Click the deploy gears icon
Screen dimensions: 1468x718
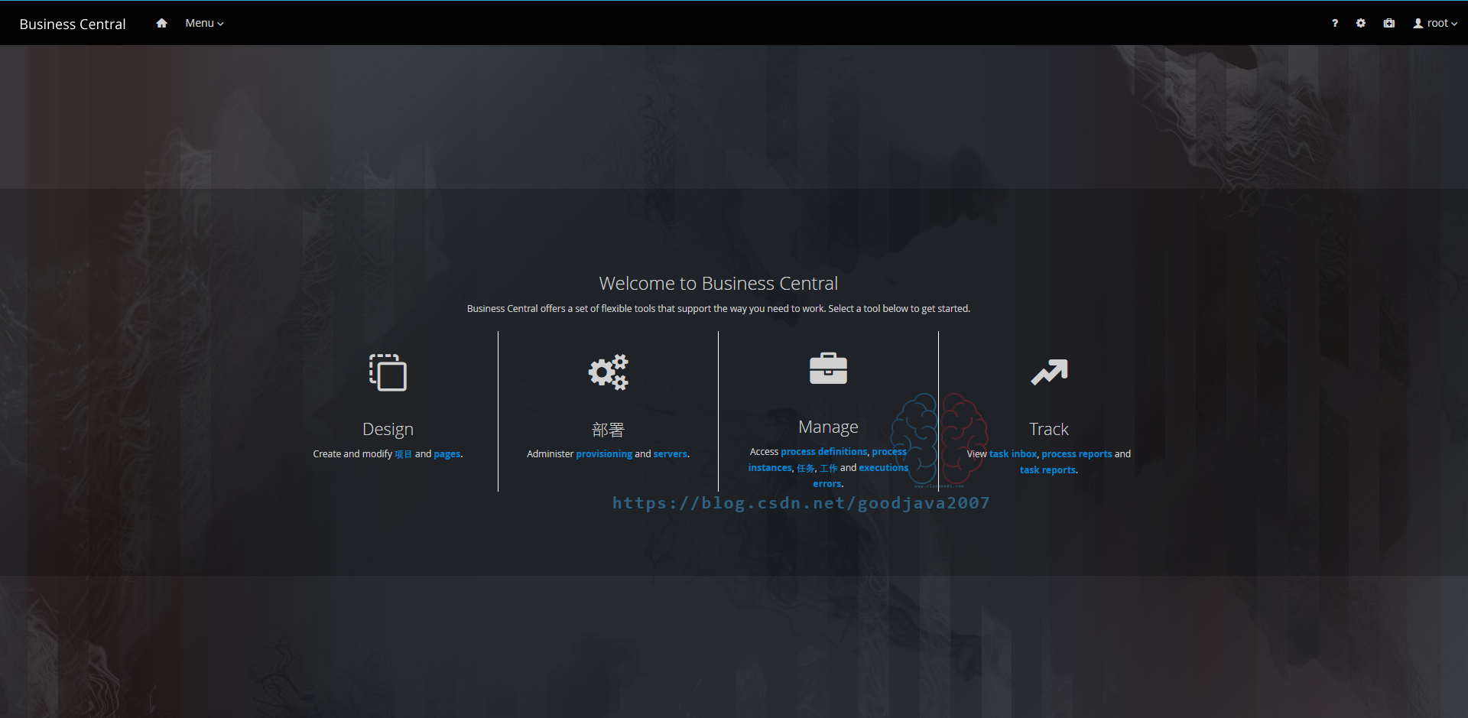[608, 372]
